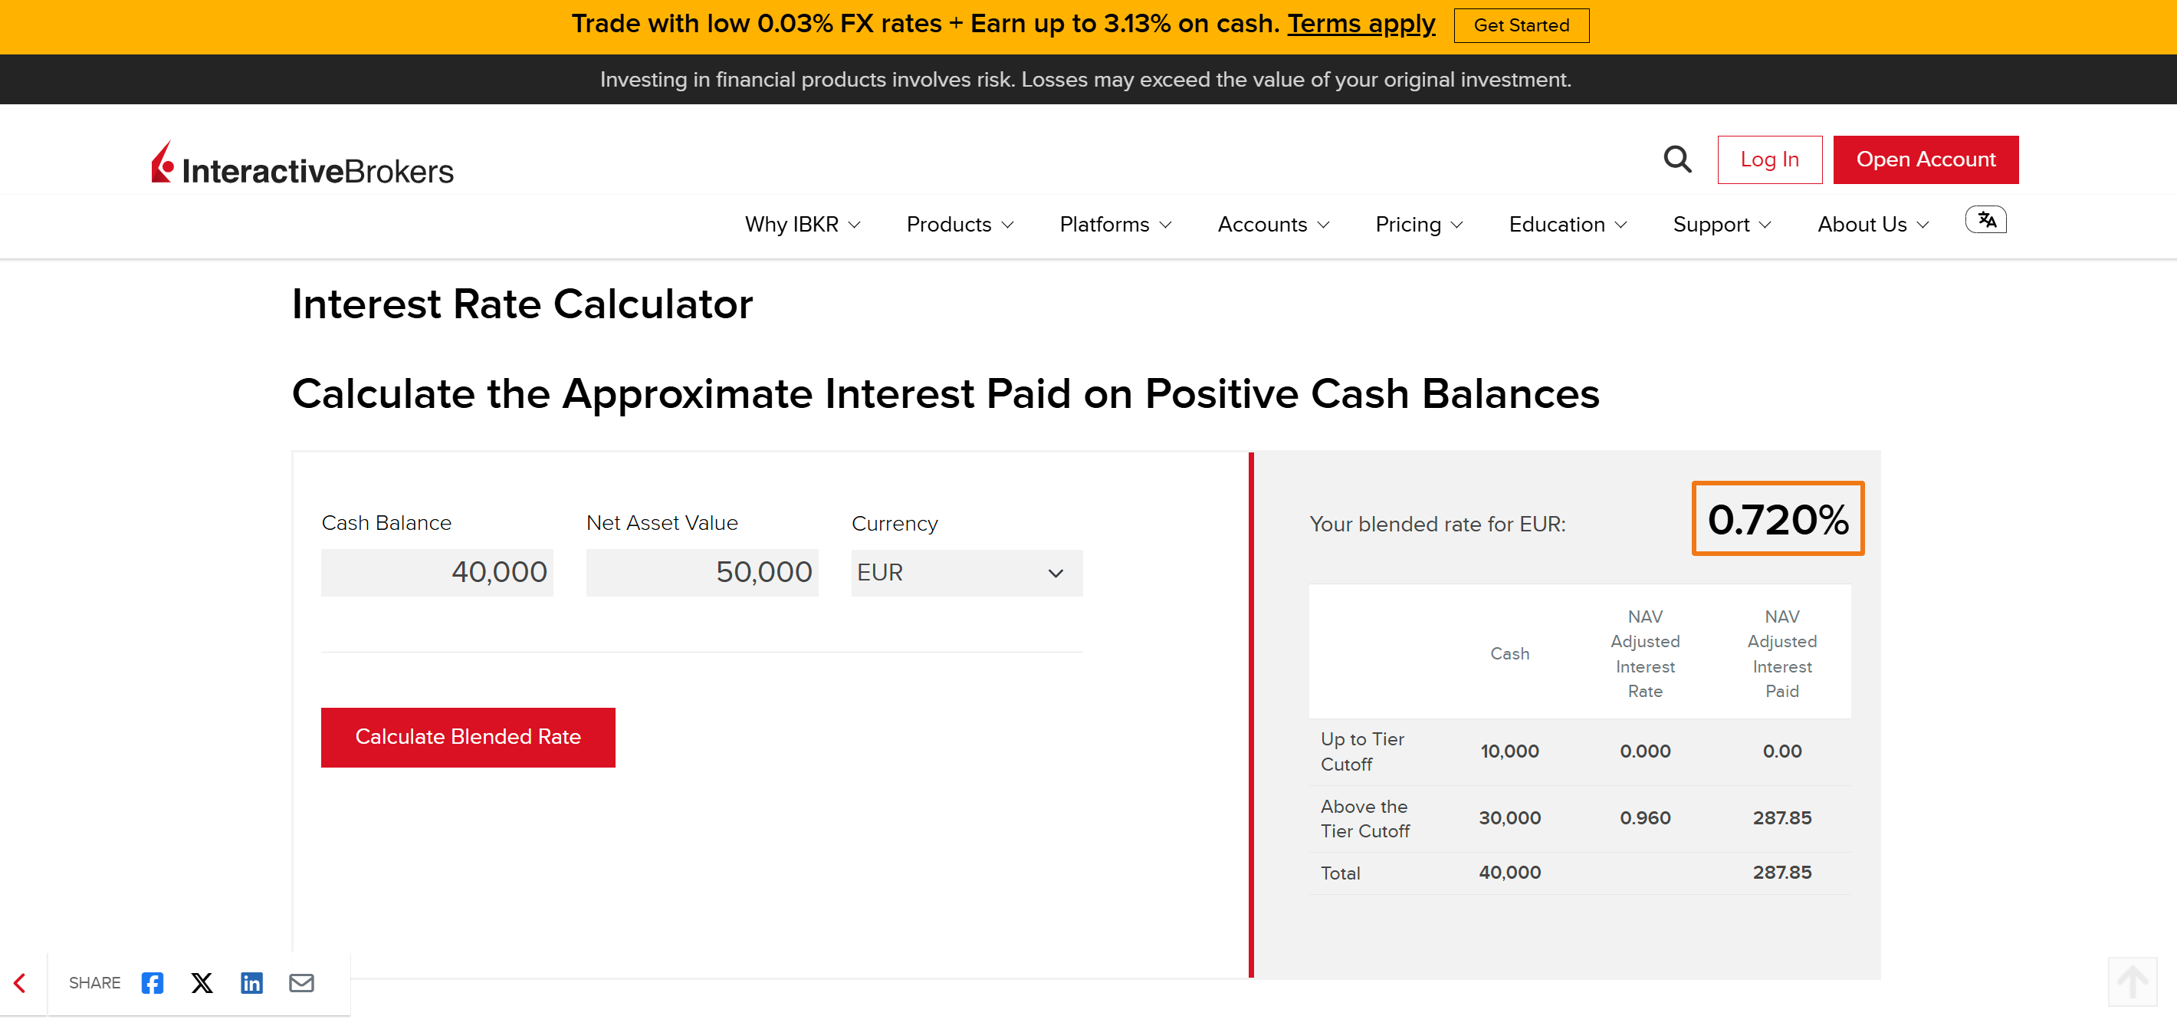Viewport: 2177px width, 1026px height.
Task: Open the Currency dropdown showing EUR
Action: (x=967, y=573)
